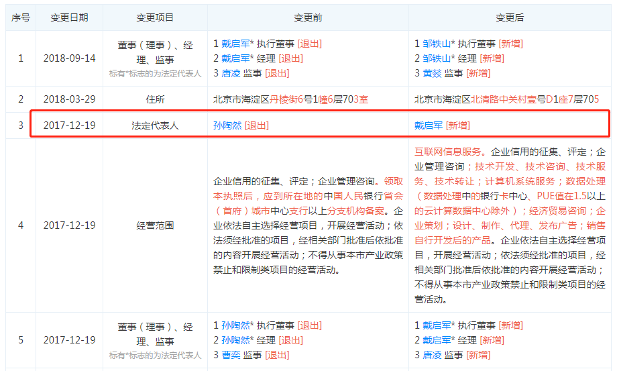Open 唐凌 监事 [新增] link in row 5
617x371 pixels.
click(x=432, y=355)
